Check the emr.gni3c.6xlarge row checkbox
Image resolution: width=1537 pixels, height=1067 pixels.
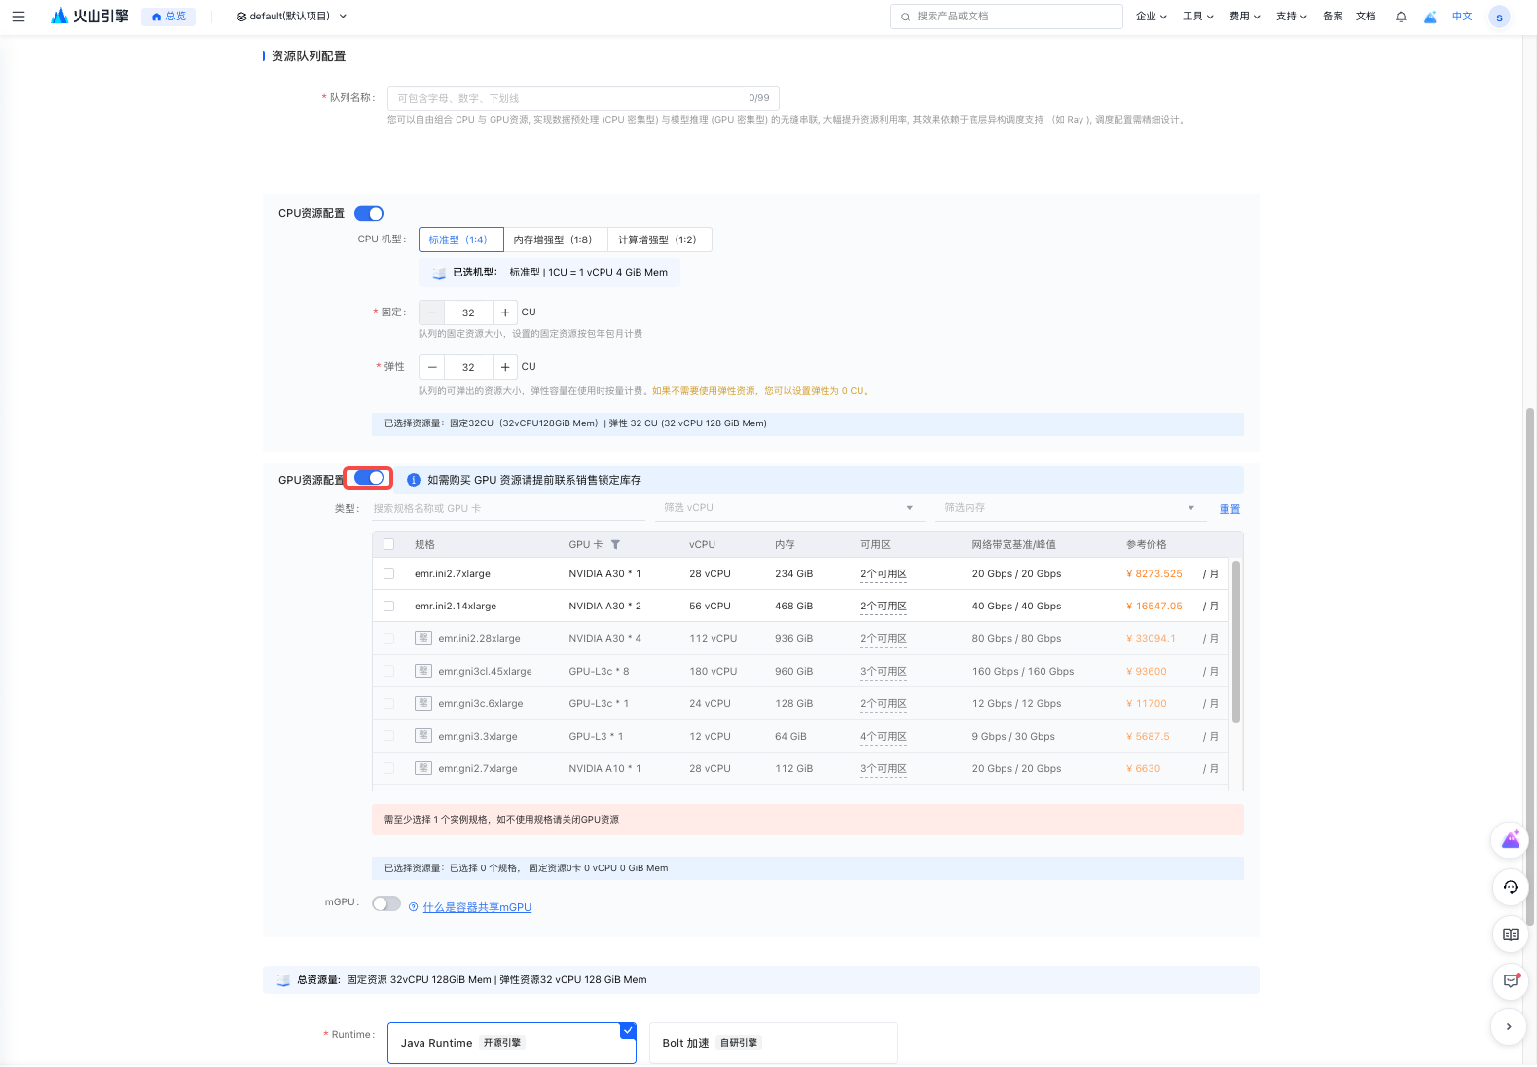click(389, 703)
